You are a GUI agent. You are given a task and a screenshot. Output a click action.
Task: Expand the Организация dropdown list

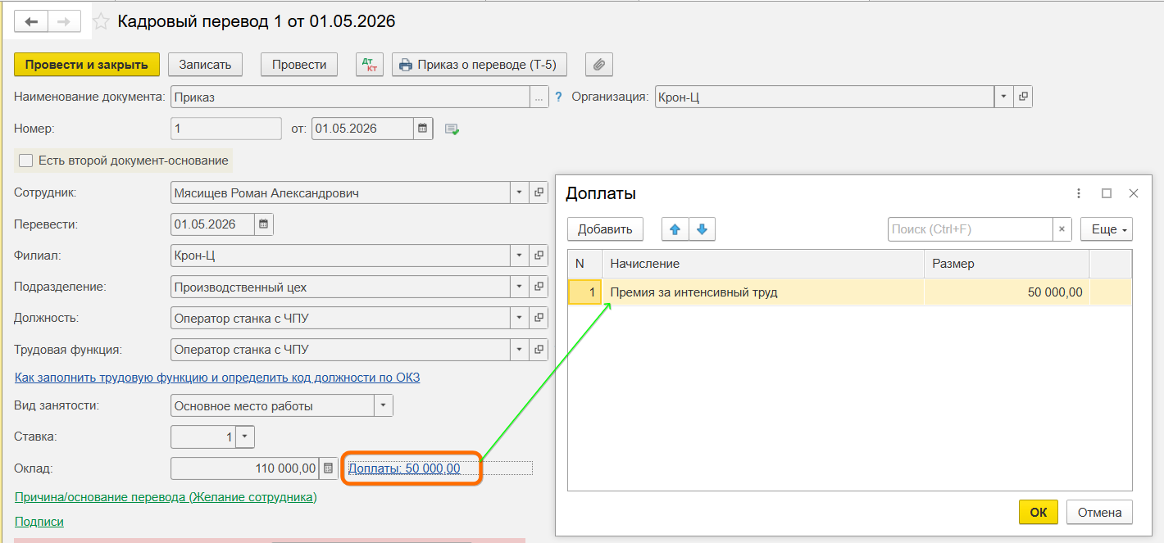(x=1004, y=97)
